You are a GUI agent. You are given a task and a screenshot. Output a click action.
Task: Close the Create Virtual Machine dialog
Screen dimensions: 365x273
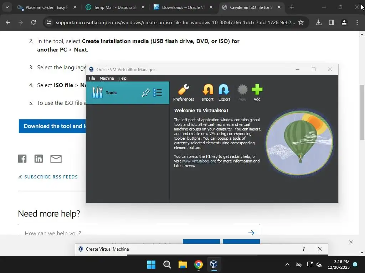click(320, 249)
